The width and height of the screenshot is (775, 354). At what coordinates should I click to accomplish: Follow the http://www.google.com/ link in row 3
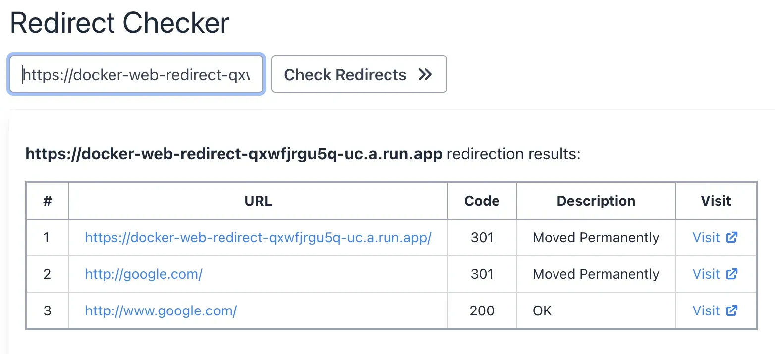pos(162,310)
